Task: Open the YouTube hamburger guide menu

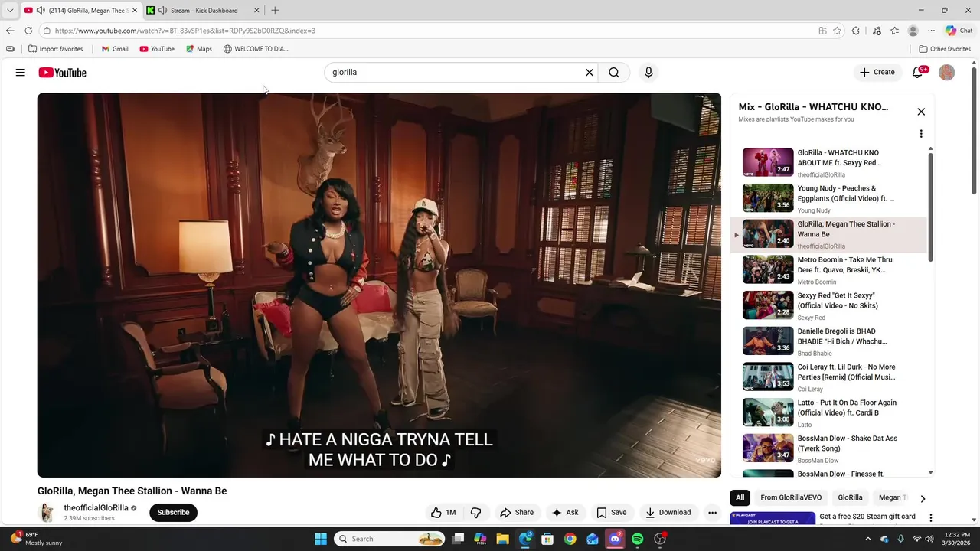Action: 21,73
